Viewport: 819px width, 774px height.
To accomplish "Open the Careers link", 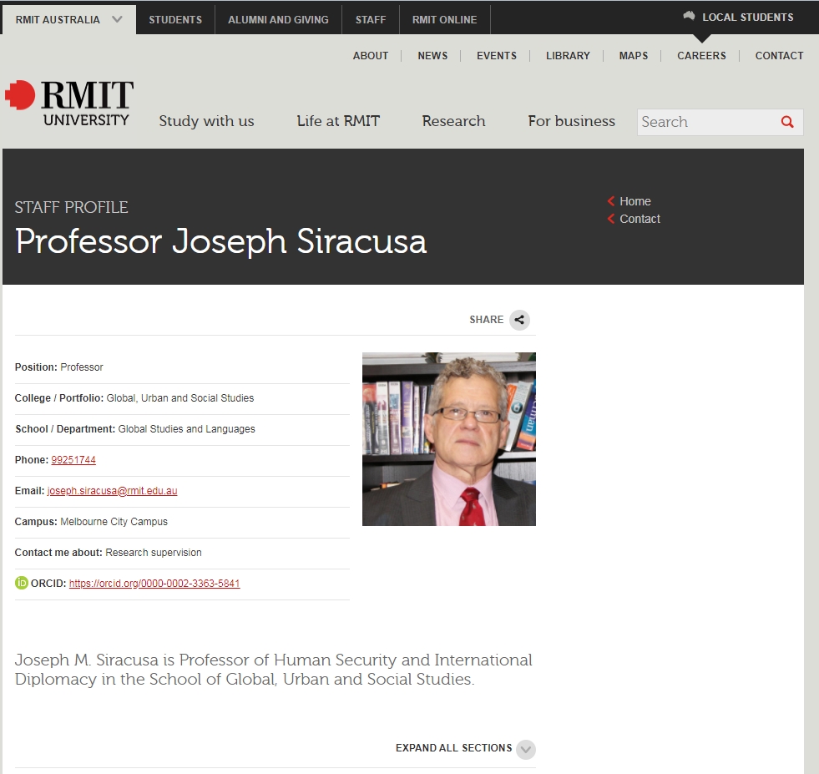I will tap(701, 56).
